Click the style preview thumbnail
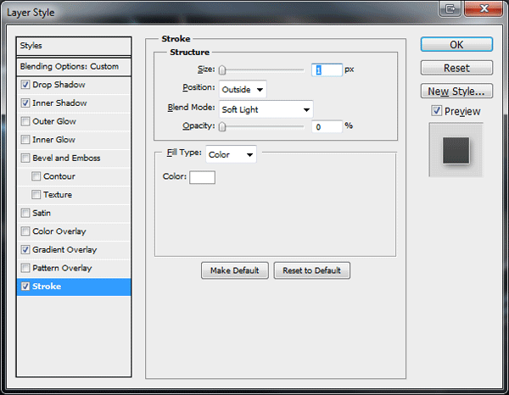Image resolution: width=509 pixels, height=395 pixels. [456, 150]
